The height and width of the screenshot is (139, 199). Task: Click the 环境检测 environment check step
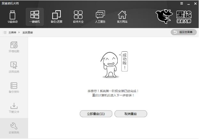[x=14, y=47]
